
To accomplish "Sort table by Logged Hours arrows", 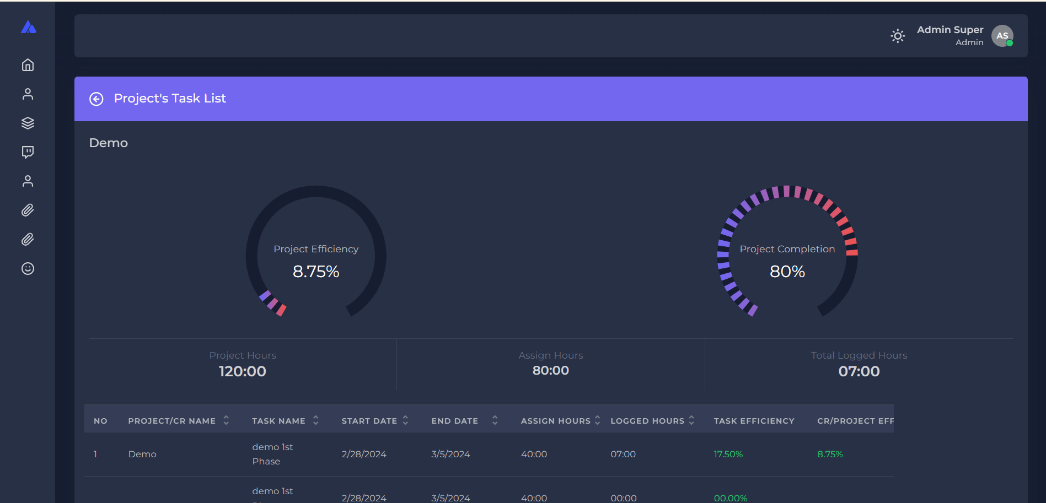I will (691, 420).
